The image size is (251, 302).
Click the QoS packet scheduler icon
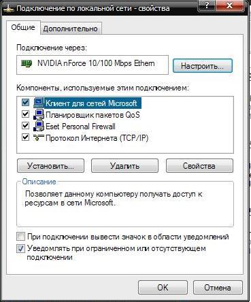pyautogui.click(x=39, y=114)
